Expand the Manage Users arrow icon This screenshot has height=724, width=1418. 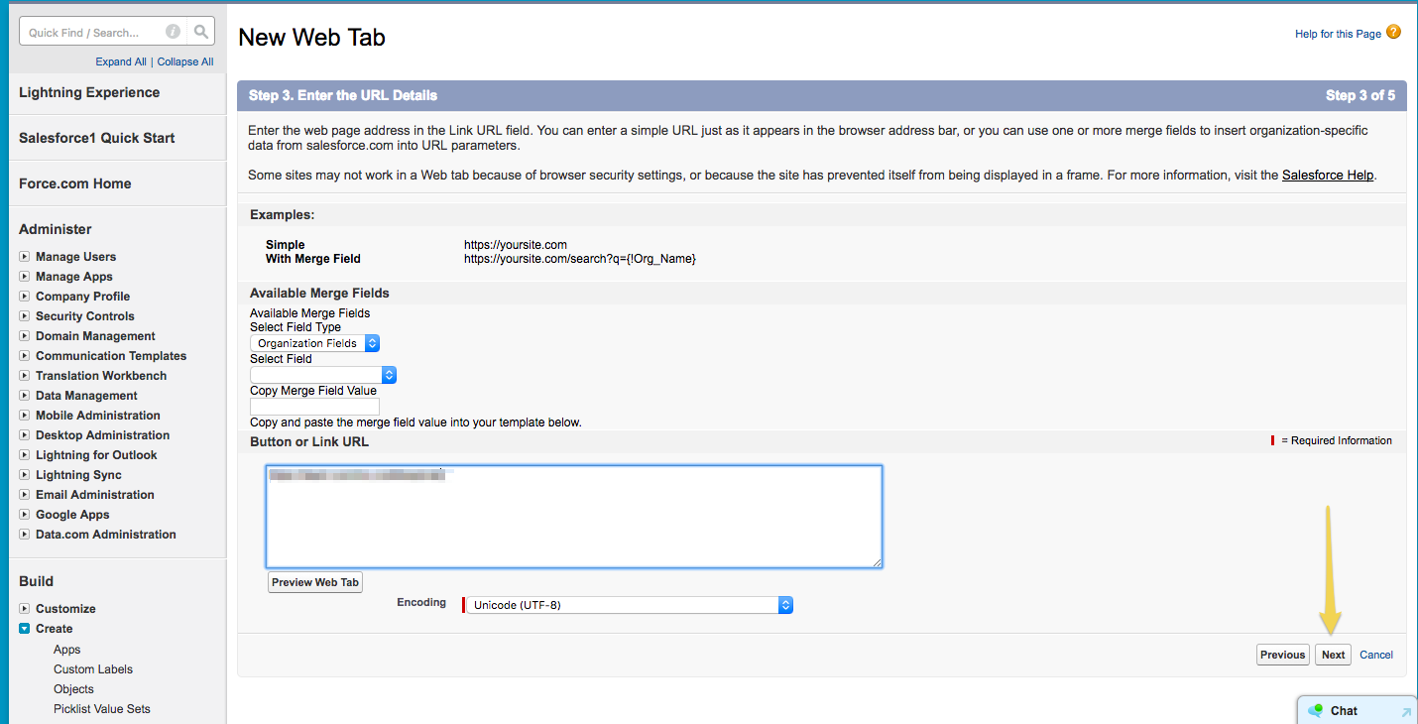click(x=25, y=257)
